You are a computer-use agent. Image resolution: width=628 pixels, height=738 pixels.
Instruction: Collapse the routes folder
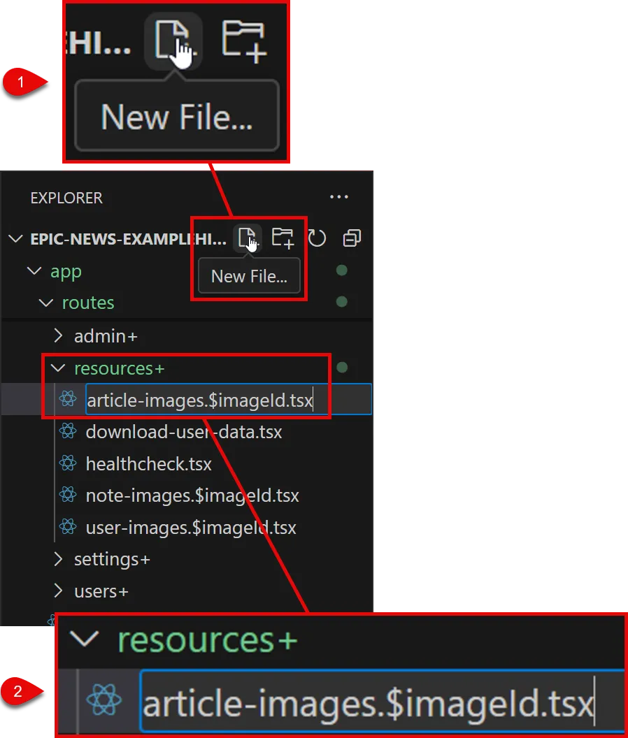tap(45, 303)
